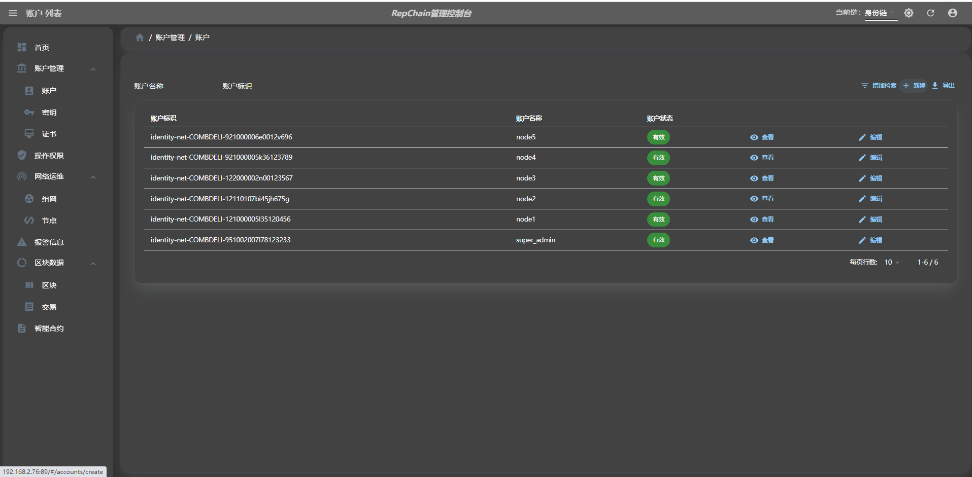The image size is (972, 477).
Task: Click the settings gear icon in header
Action: tap(909, 13)
